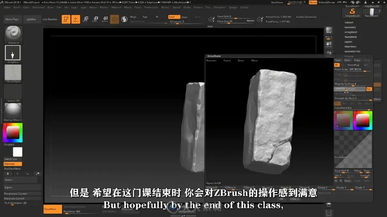Click the BPR render icon
This screenshot has width=387, height=217.
click(329, 30)
